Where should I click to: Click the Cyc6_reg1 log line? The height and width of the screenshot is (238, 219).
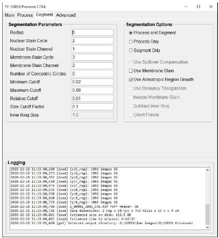pos(64,173)
